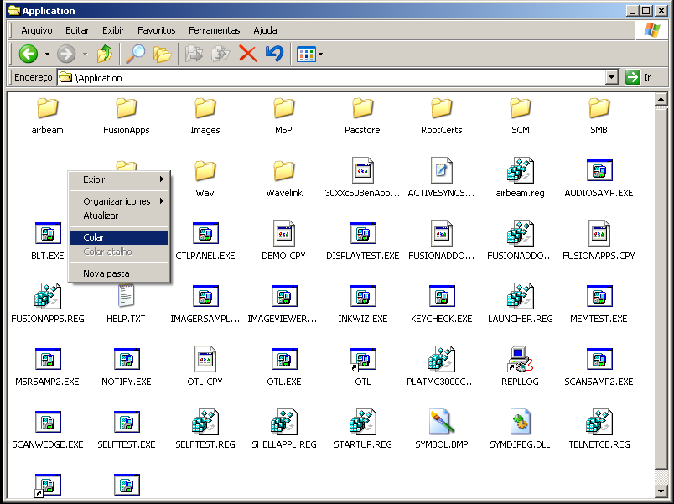
Task: Open the Favoritos menu
Action: (x=157, y=30)
